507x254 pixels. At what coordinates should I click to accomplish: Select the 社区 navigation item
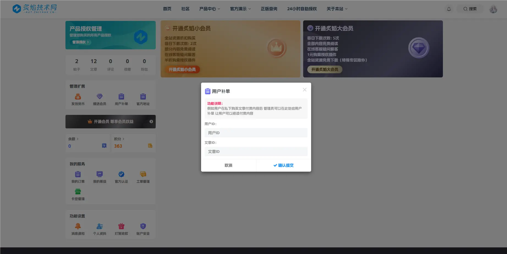(185, 9)
